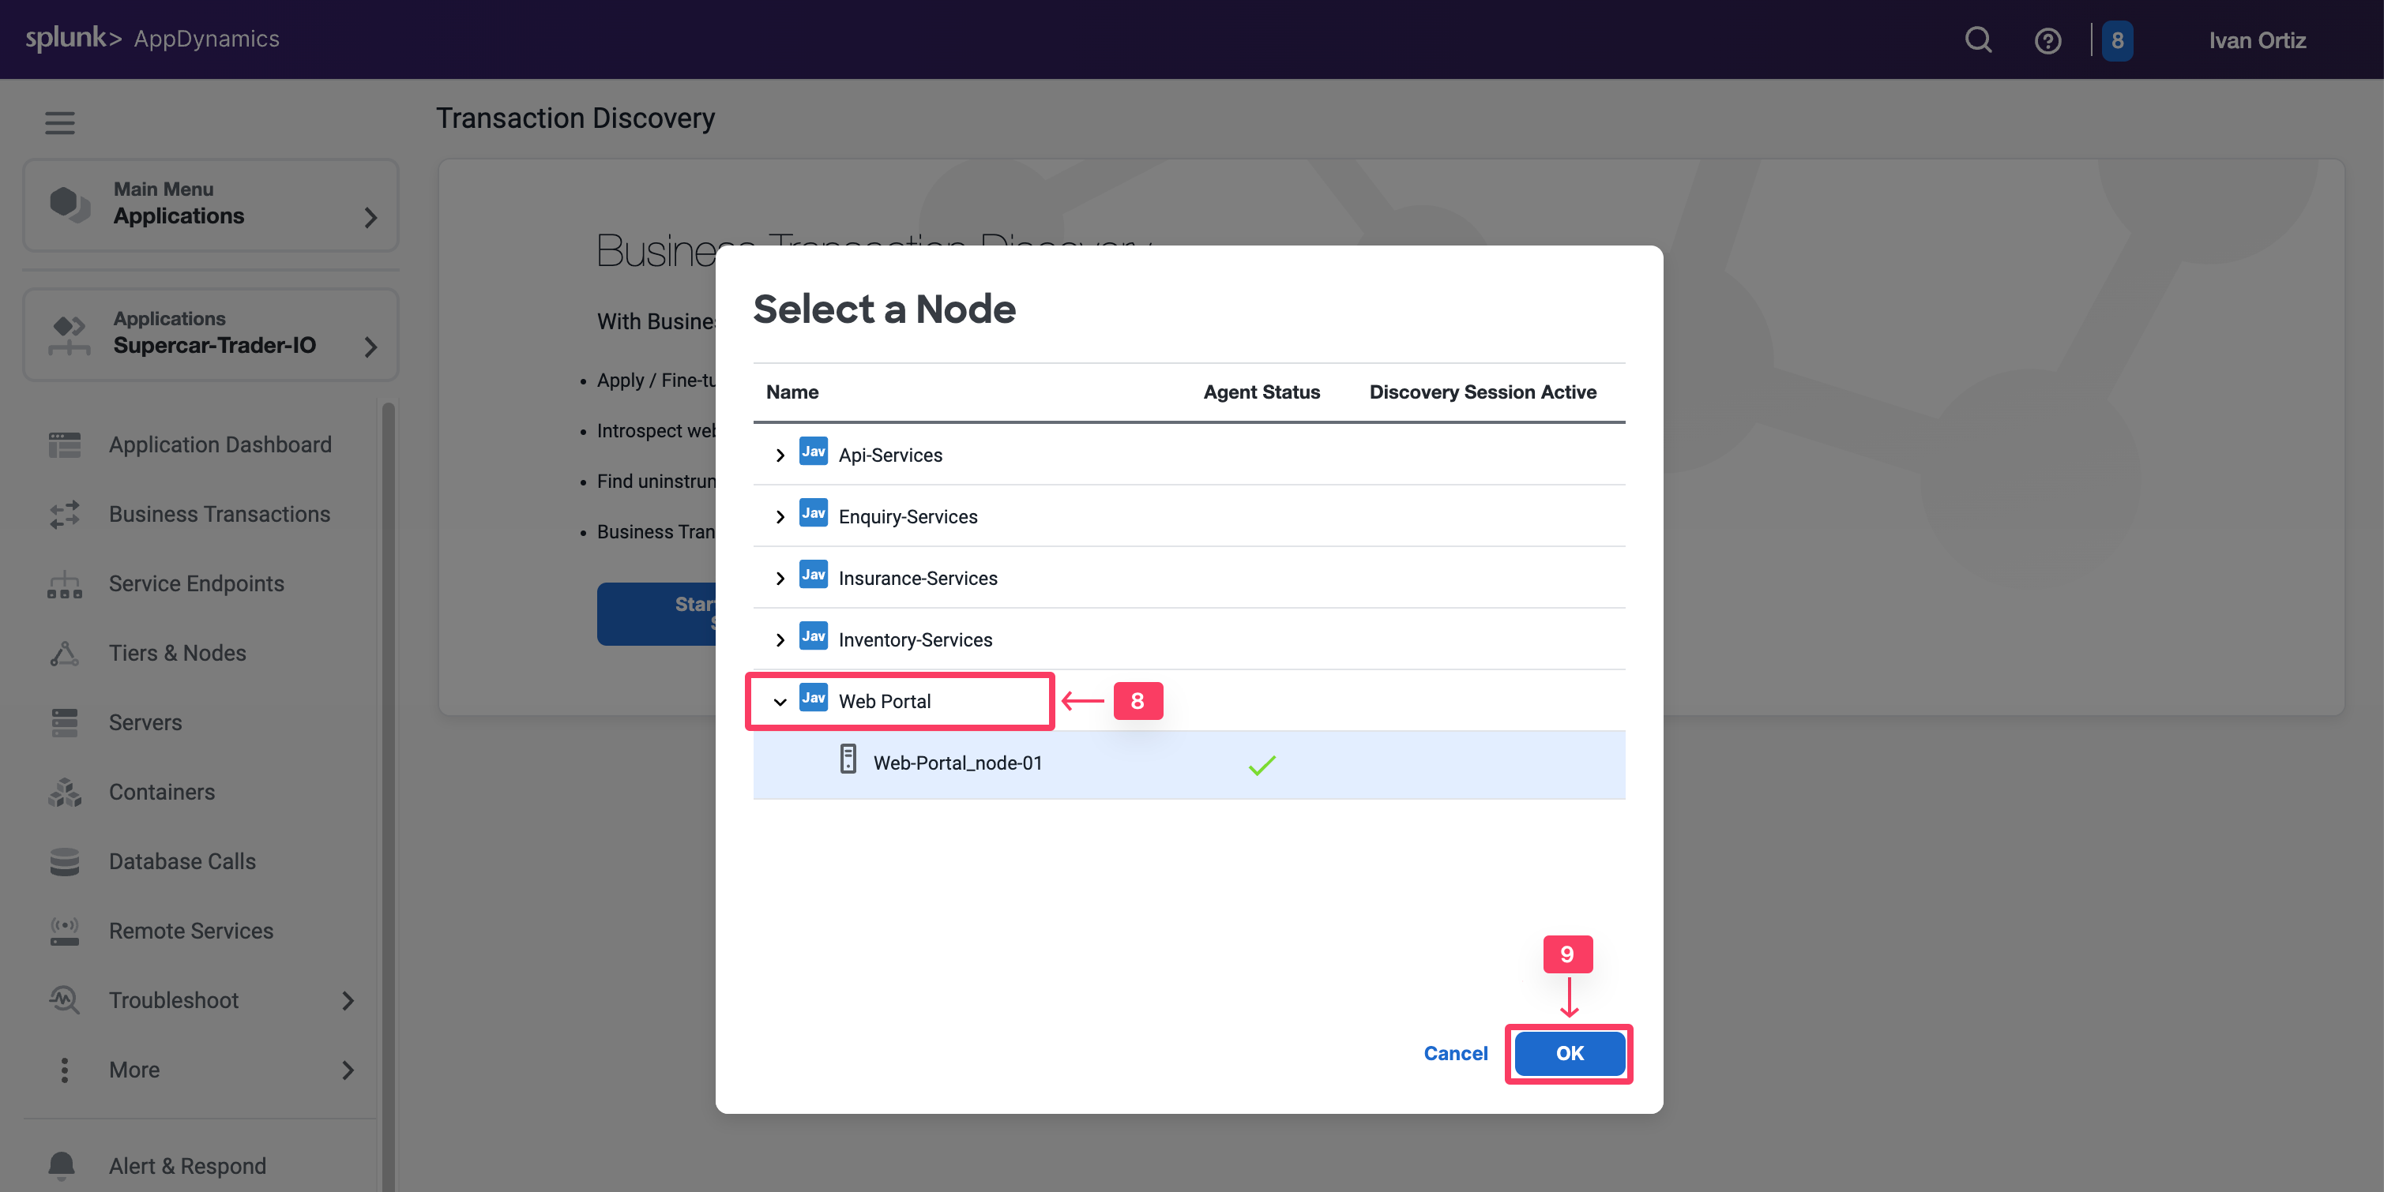Viewport: 2384px width, 1192px height.
Task: Open the help question mark icon
Action: 2047,41
